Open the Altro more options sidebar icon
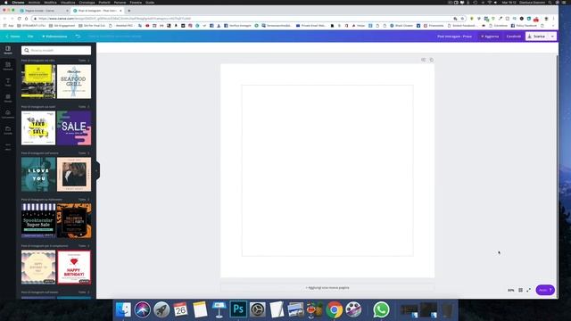The height and width of the screenshot is (321, 571). 8,146
